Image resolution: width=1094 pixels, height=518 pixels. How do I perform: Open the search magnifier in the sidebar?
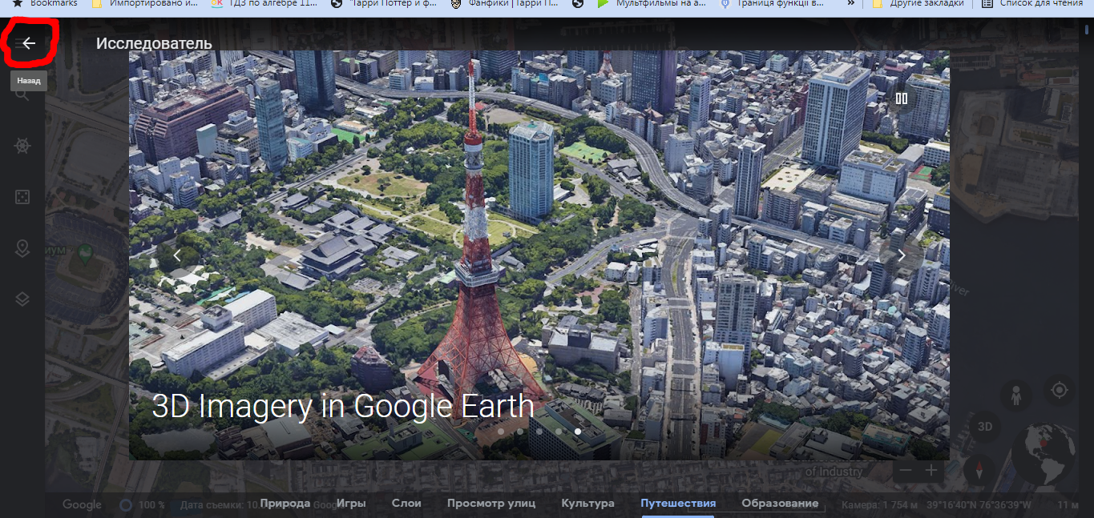click(x=22, y=95)
